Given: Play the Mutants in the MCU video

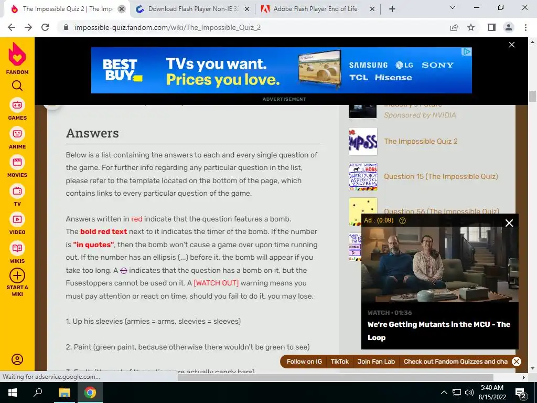Looking at the screenshot, I should (440, 264).
